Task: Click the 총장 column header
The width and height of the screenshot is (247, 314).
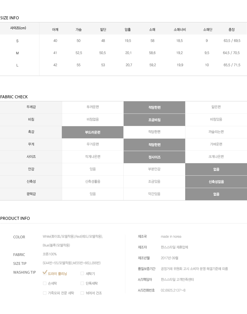Action: [232, 30]
